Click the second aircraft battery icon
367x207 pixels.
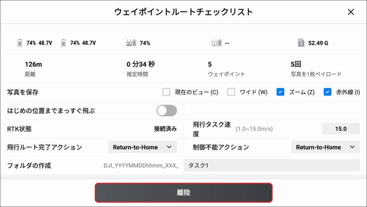point(63,43)
